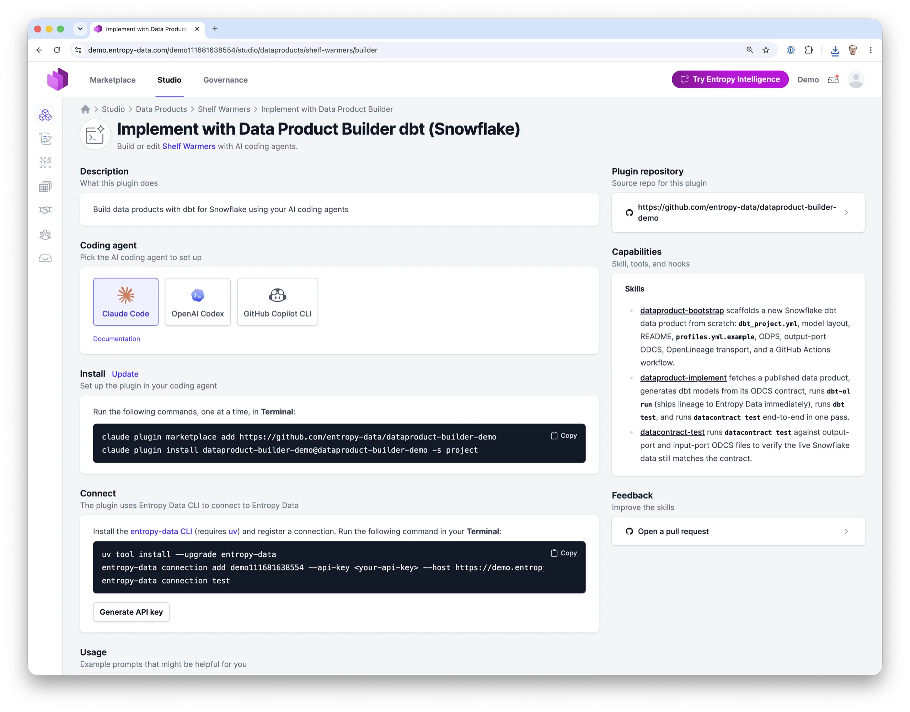Open the Documentation link

click(x=116, y=339)
